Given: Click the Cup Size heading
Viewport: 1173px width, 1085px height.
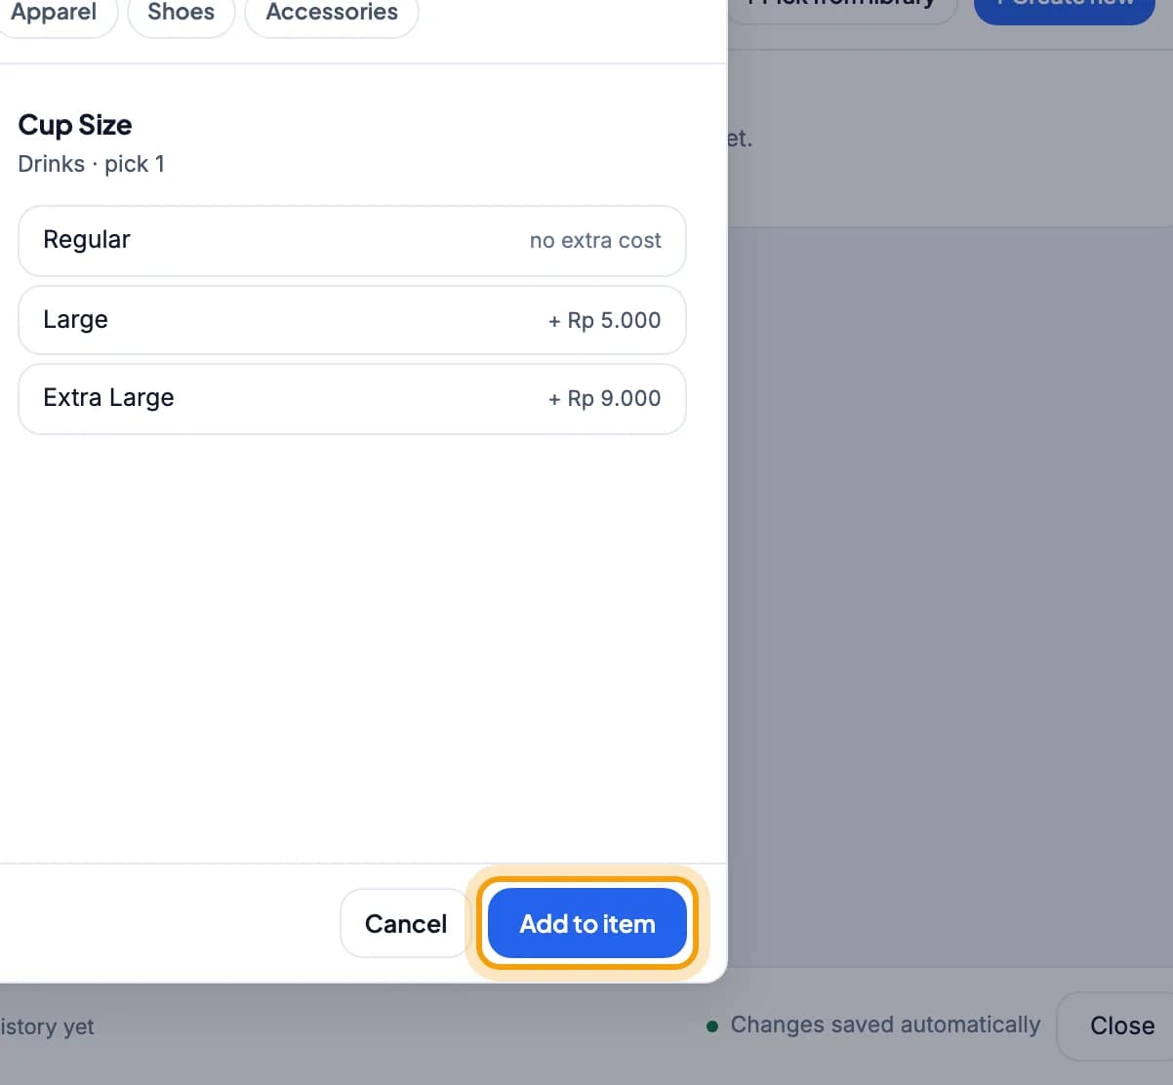Looking at the screenshot, I should 75,125.
